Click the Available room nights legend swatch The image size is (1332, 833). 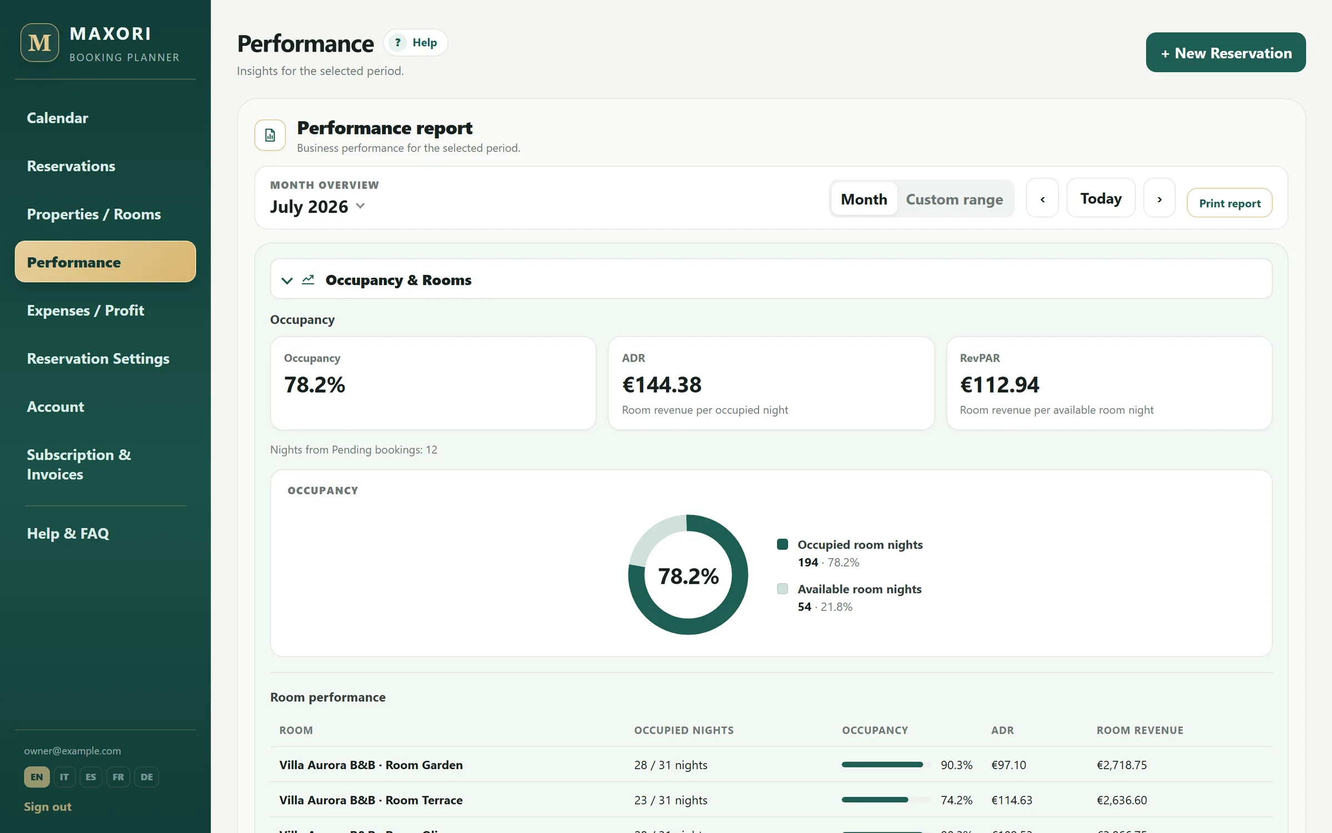(783, 589)
